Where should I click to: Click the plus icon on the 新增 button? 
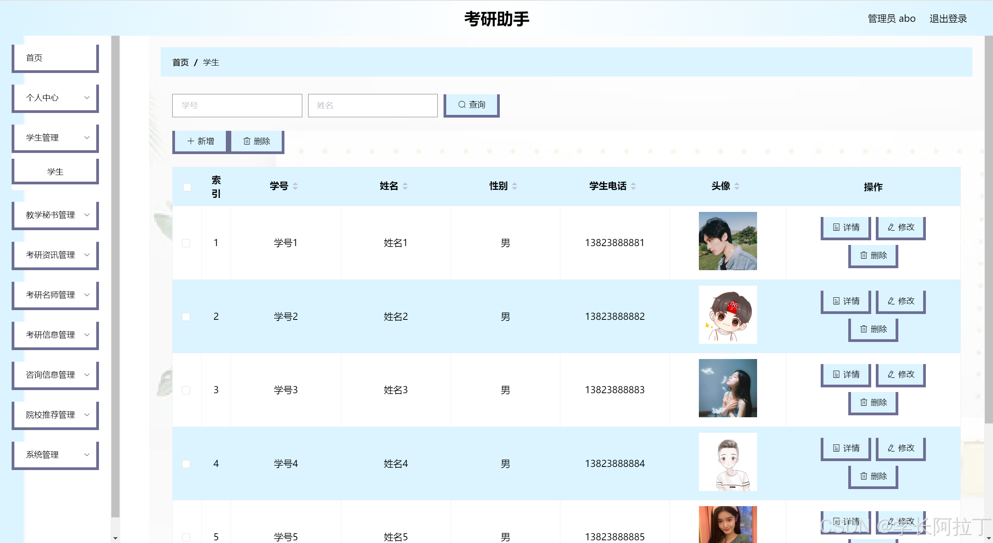pyautogui.click(x=190, y=141)
